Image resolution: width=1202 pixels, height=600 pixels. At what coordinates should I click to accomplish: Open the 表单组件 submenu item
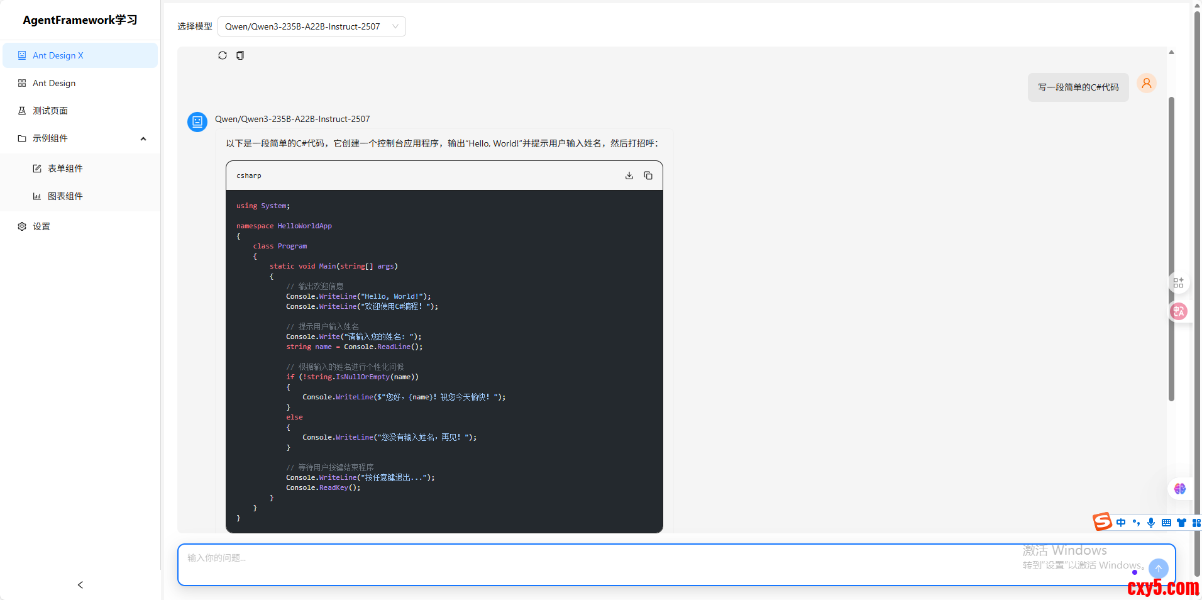pyautogui.click(x=65, y=169)
